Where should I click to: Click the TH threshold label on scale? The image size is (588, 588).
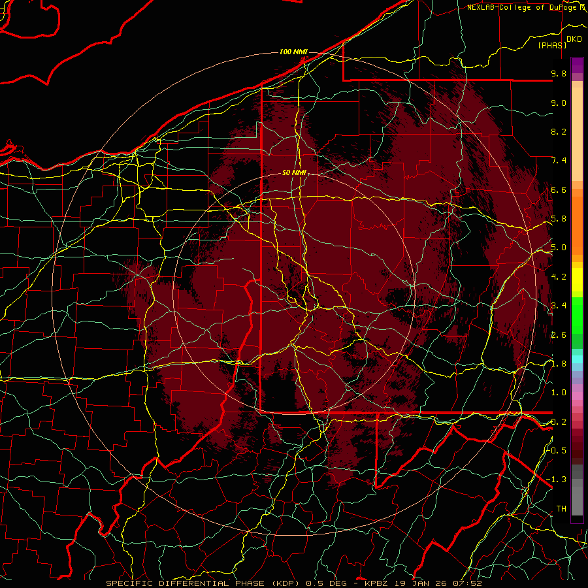(561, 509)
